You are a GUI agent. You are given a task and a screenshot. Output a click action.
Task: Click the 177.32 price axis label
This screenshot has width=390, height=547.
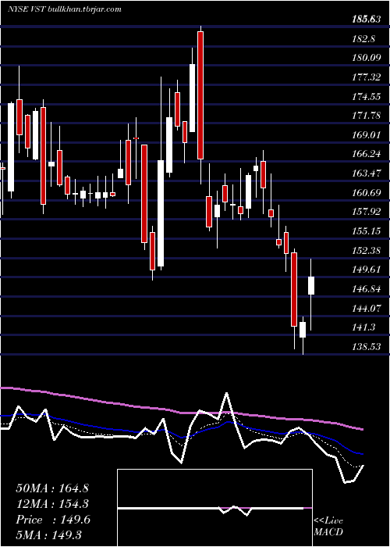[367, 77]
